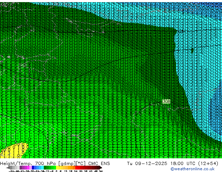This screenshot has height=172, width=222.
Task: Click the 09-12-2025 18:00 UTC date
Action: (166, 164)
